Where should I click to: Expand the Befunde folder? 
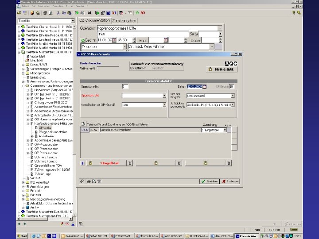23,191
